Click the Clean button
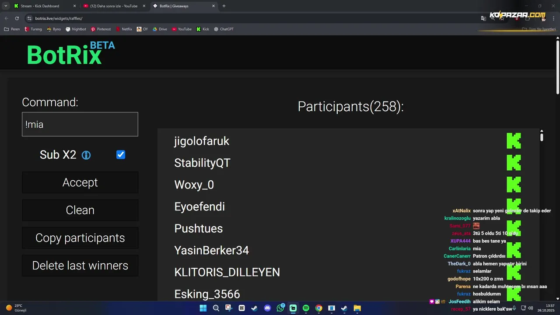 (80, 210)
